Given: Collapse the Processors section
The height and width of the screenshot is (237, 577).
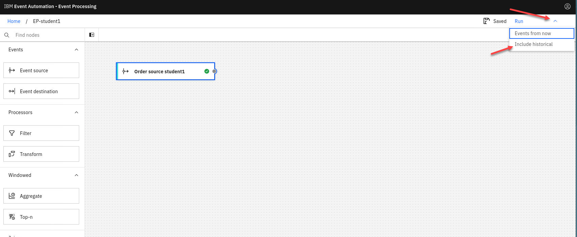Looking at the screenshot, I should (x=76, y=112).
